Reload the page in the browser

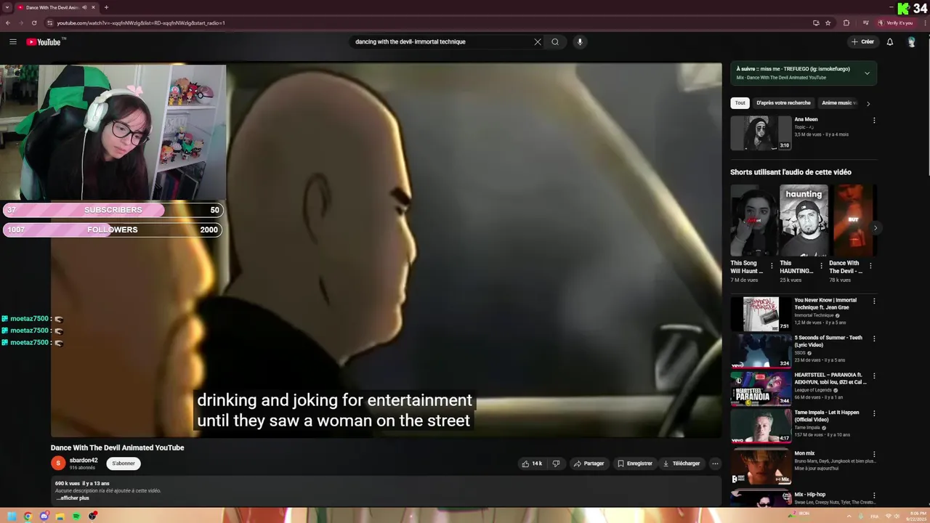pos(33,23)
